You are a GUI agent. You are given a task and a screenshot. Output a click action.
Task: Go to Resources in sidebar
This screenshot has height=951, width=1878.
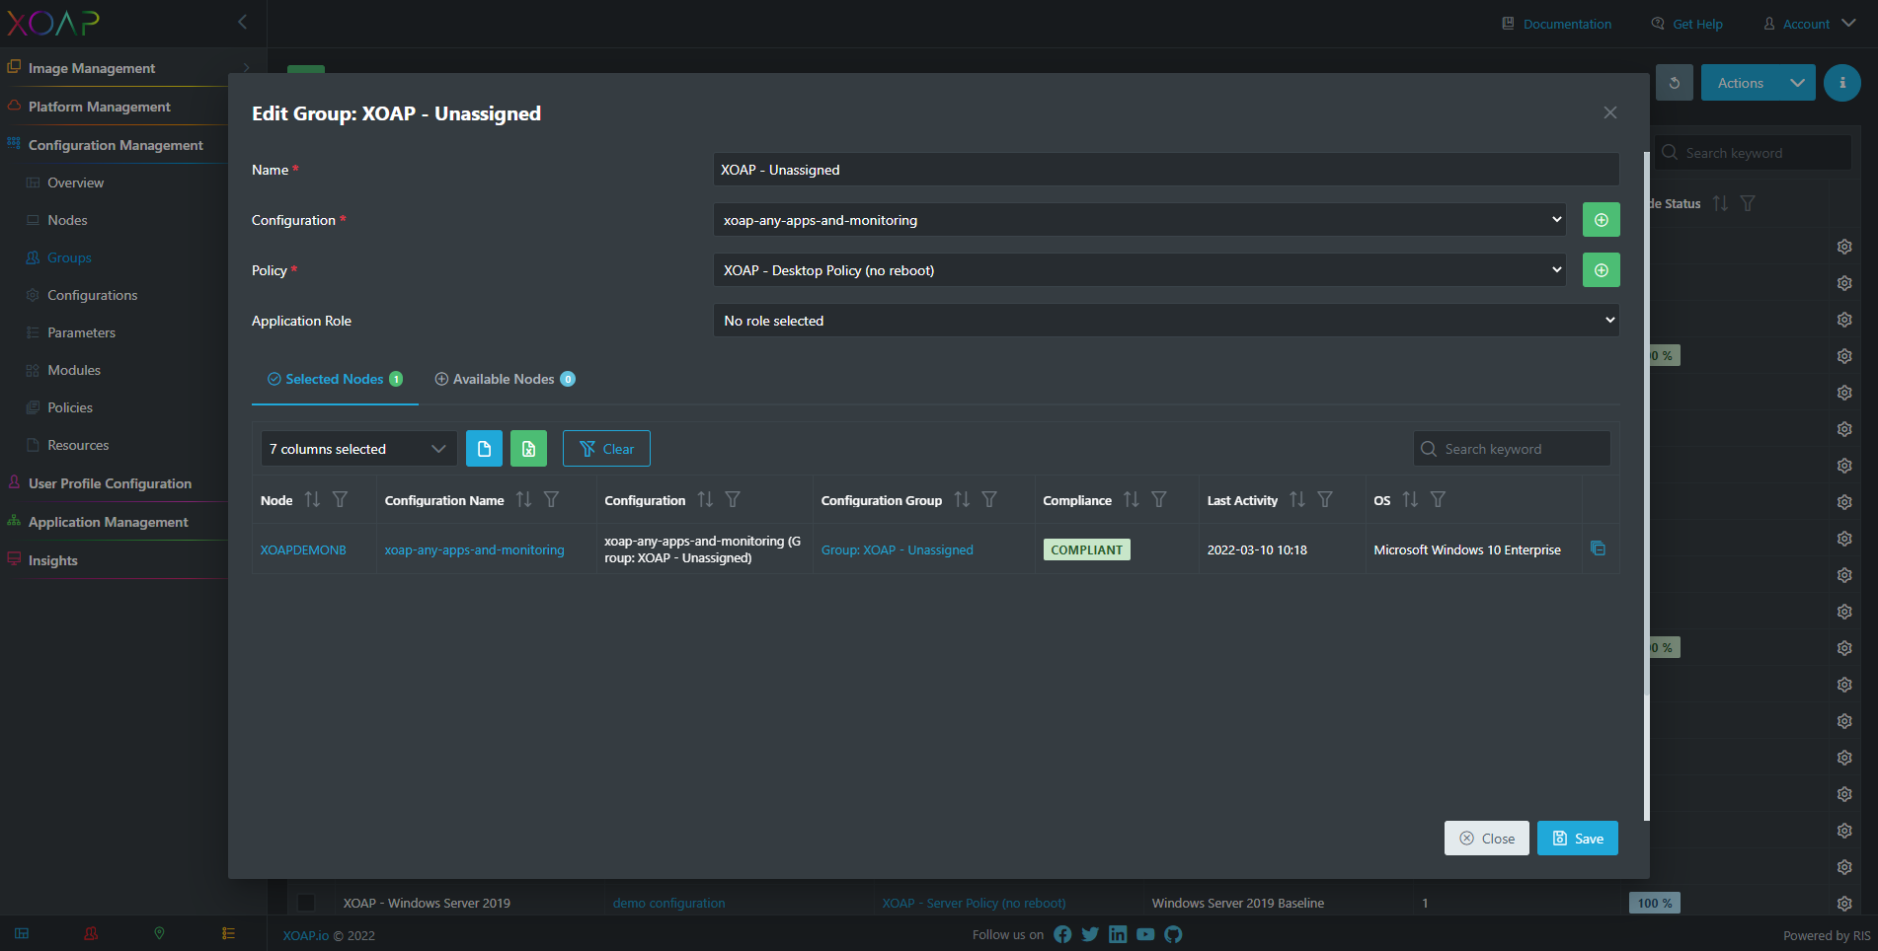78,445
